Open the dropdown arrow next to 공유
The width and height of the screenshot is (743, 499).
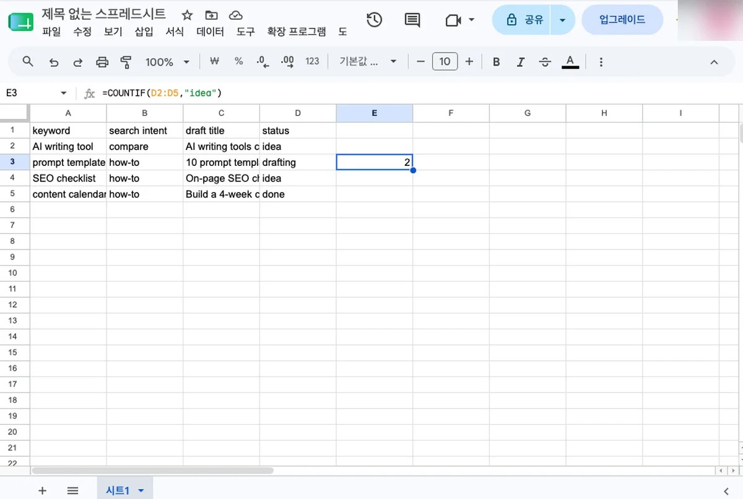(x=562, y=20)
